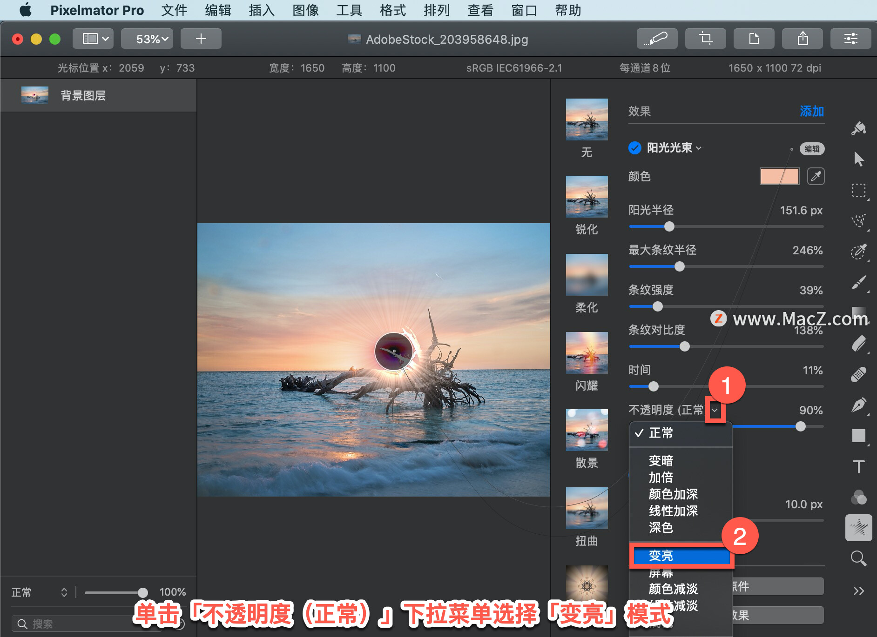877x637 pixels.
Task: Open the layer blend mode 正常 stepper
Action: tap(64, 592)
